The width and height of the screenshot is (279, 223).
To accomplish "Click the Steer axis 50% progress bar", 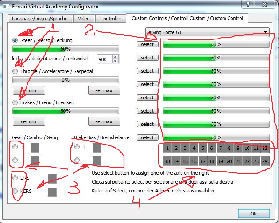I will [66, 49].
